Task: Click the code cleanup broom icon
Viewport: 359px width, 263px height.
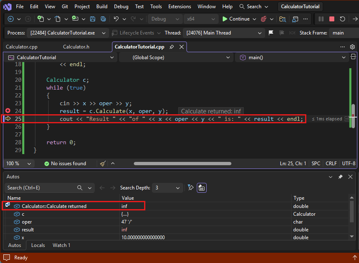Action: (x=103, y=164)
